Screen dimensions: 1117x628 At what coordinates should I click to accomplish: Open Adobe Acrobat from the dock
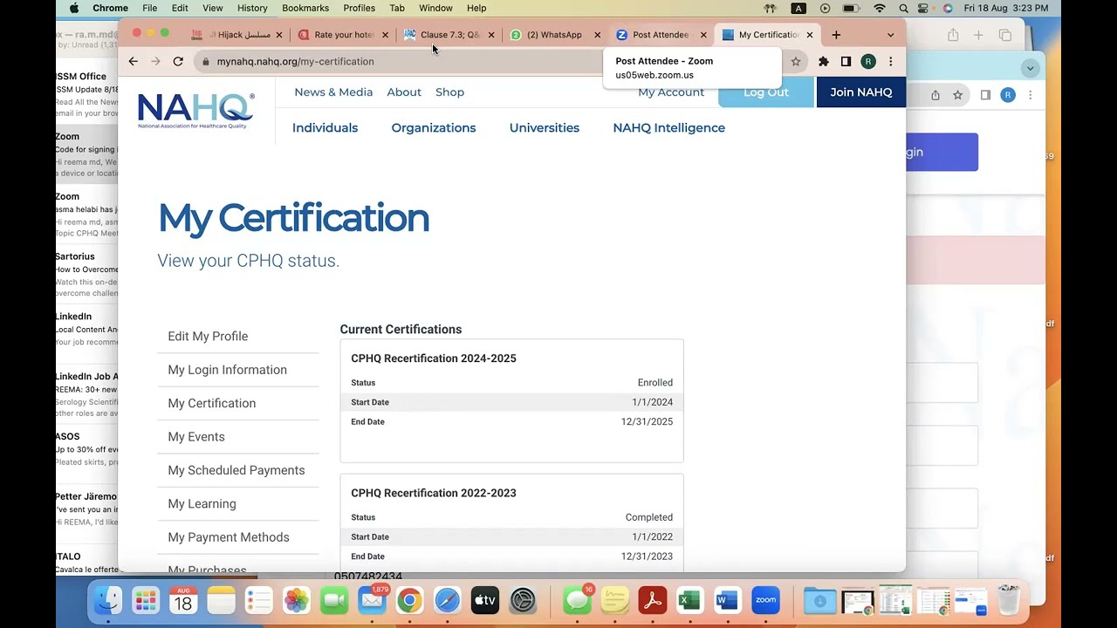tap(653, 600)
